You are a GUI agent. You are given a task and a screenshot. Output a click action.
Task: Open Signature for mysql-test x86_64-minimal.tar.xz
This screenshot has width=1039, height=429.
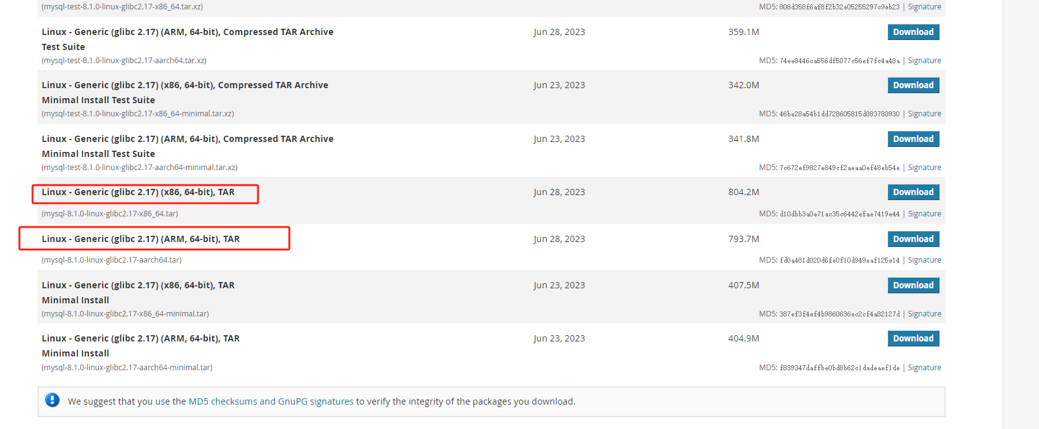[924, 114]
